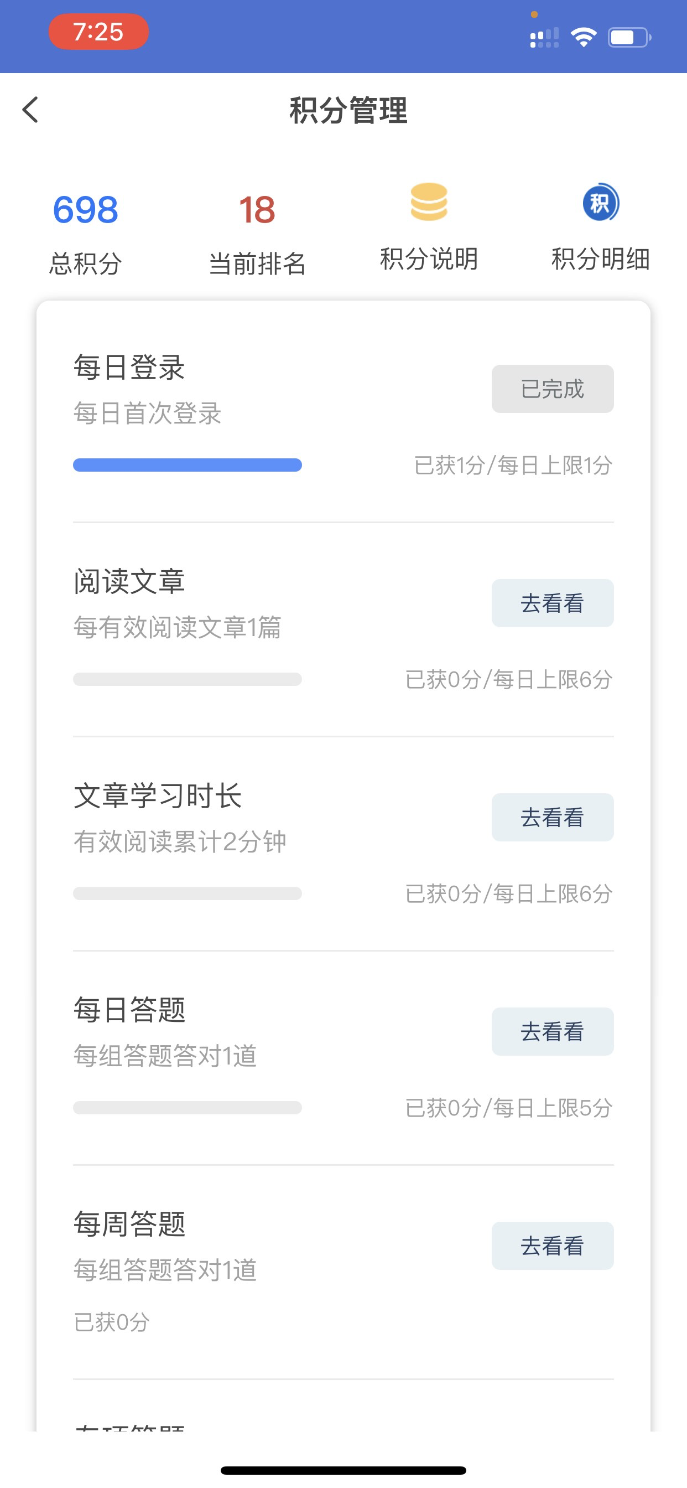This screenshot has width=687, height=1488.
Task: Open the 积分明细 label
Action: 600,259
